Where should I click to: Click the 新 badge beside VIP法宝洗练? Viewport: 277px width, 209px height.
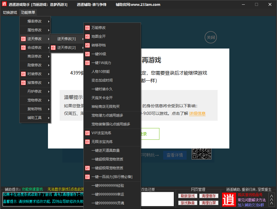pos(87,133)
